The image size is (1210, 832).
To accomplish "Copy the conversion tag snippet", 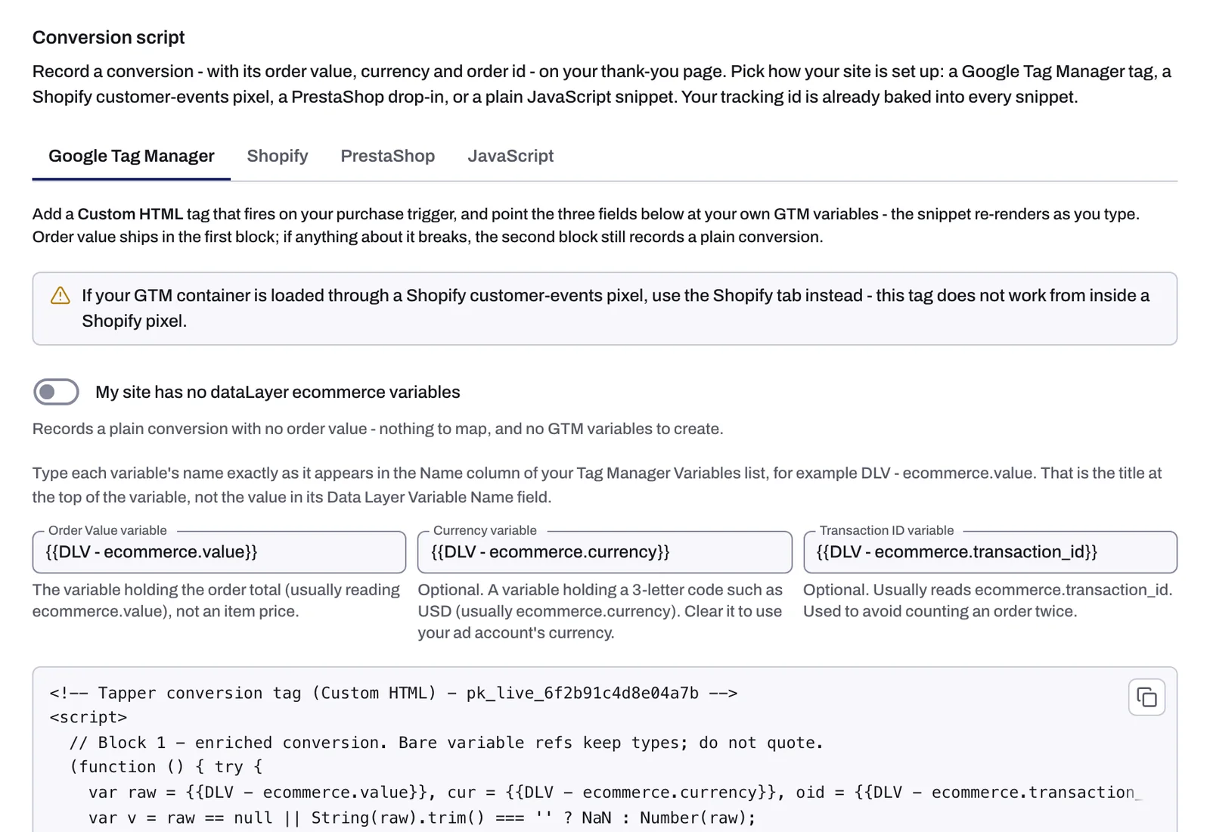I will point(1146,697).
